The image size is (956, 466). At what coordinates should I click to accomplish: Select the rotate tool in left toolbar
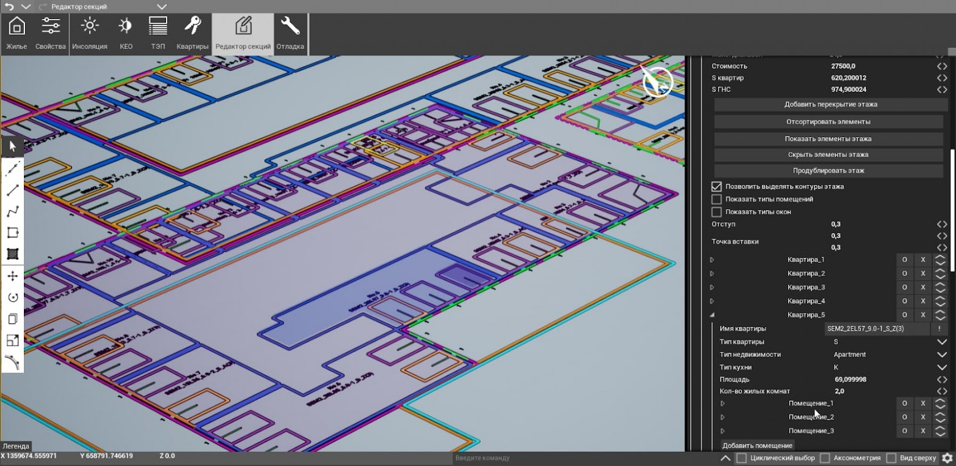pyautogui.click(x=12, y=298)
